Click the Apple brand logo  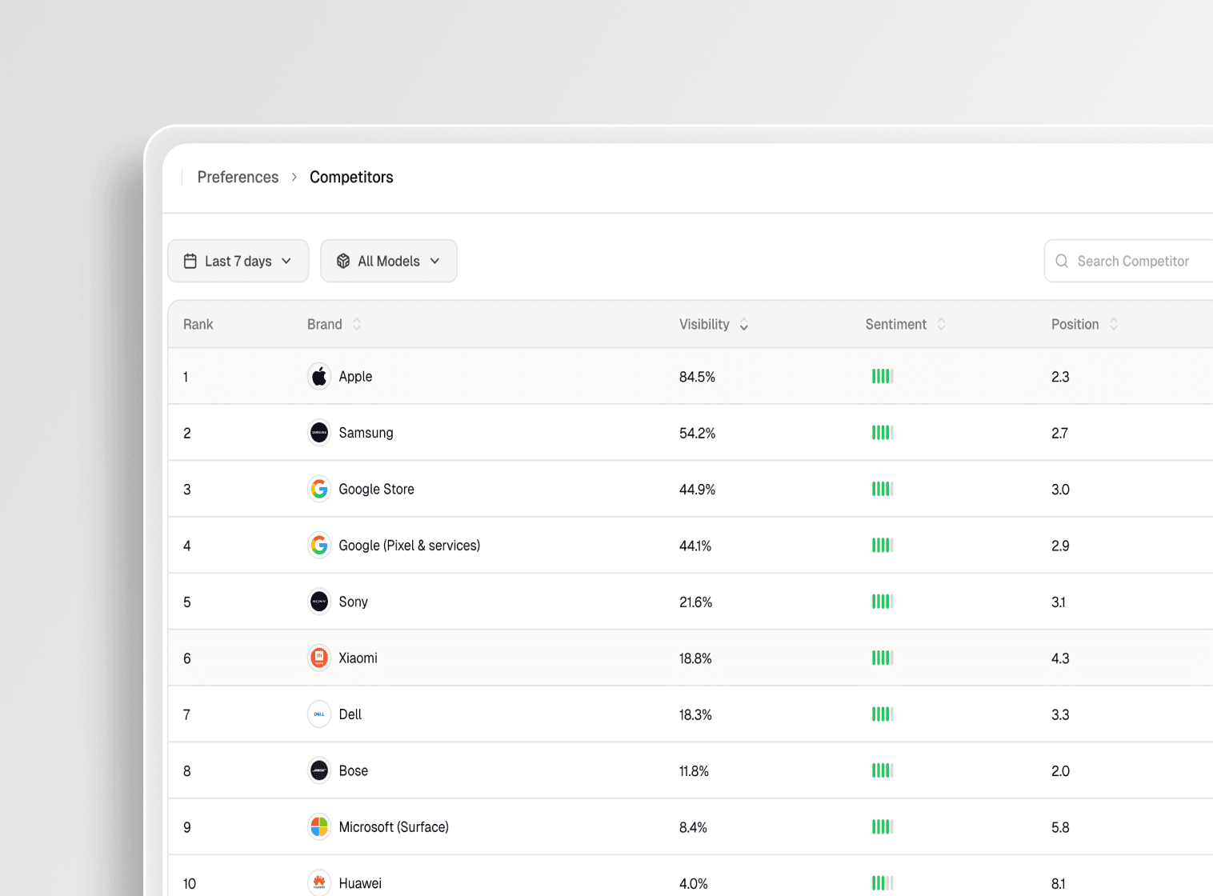coord(319,376)
